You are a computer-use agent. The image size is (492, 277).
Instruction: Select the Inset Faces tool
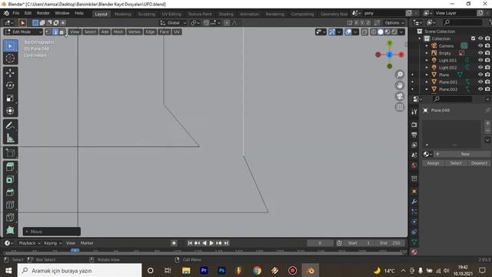[10, 179]
